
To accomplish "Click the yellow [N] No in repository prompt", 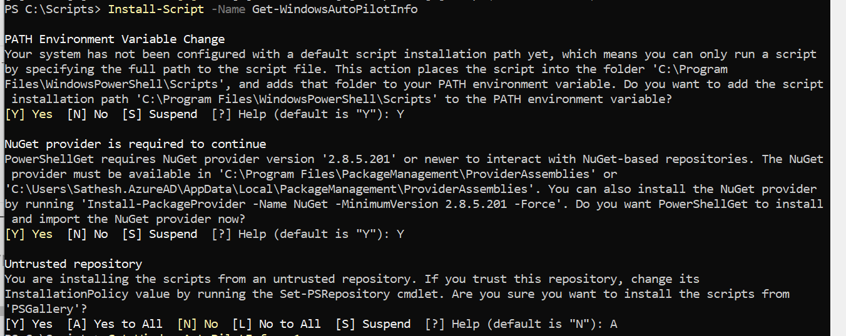I will 198,324.
